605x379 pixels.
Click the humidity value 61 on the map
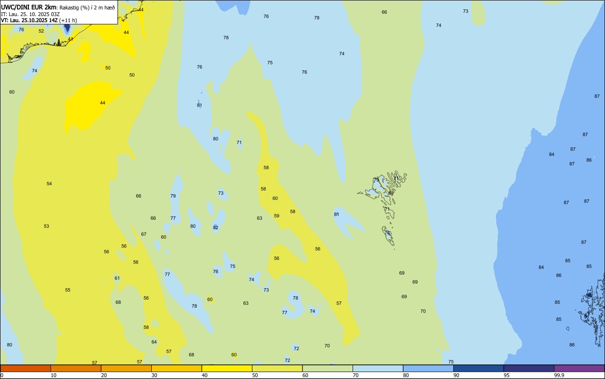[x=117, y=278]
